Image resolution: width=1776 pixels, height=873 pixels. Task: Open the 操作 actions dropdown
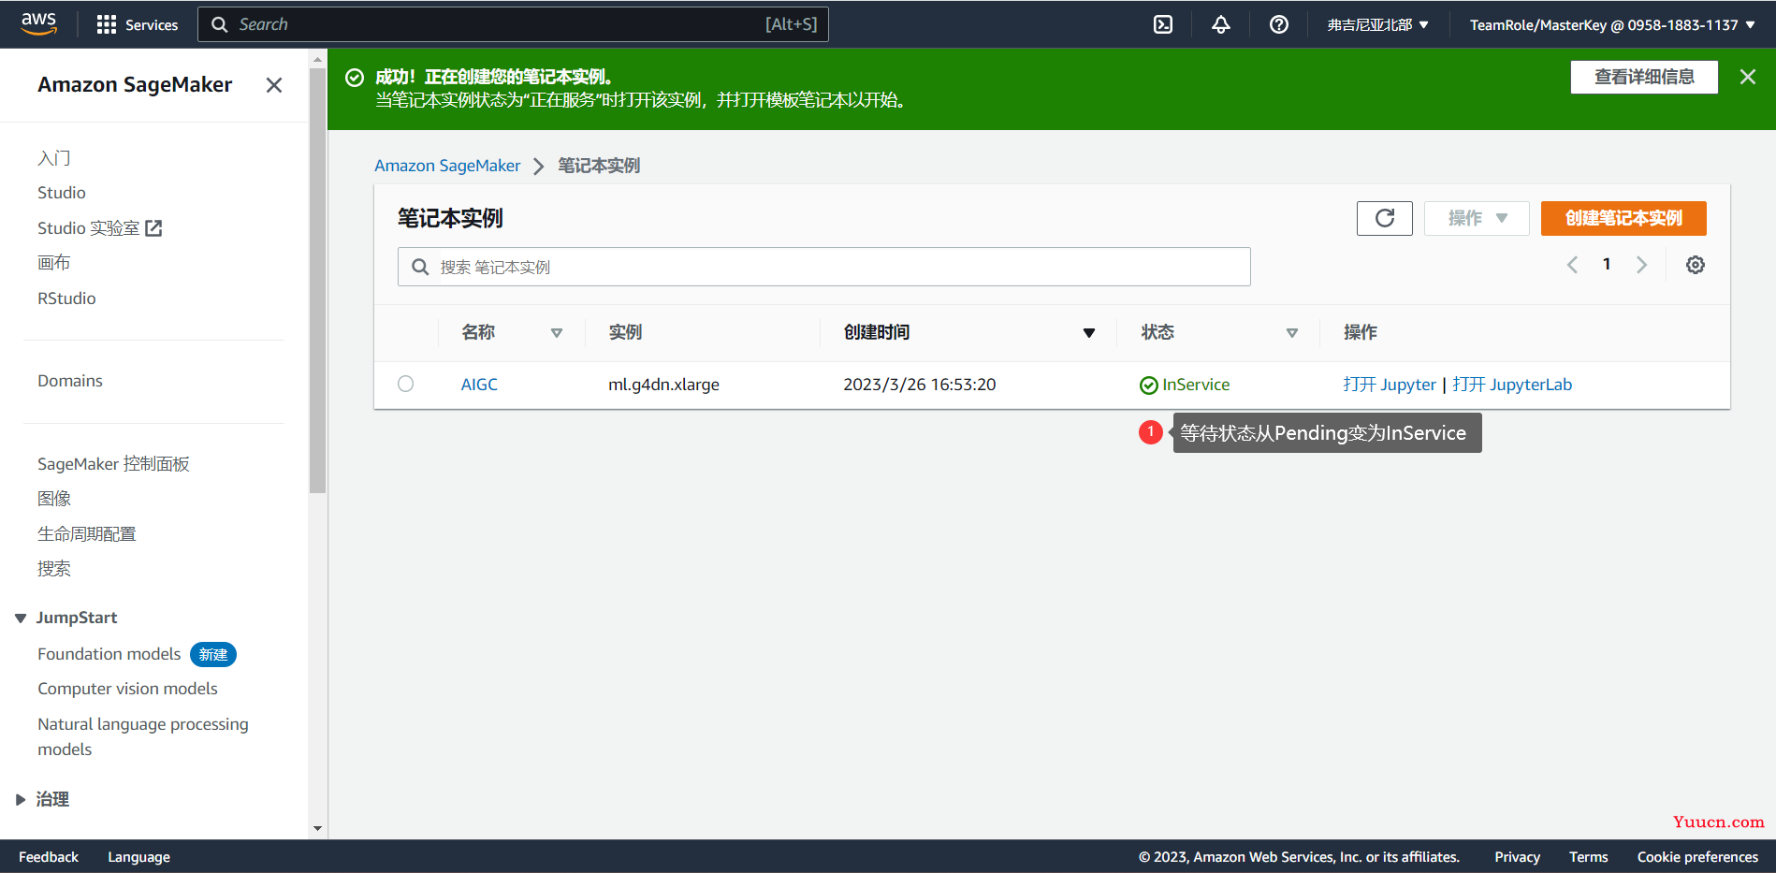click(1477, 218)
